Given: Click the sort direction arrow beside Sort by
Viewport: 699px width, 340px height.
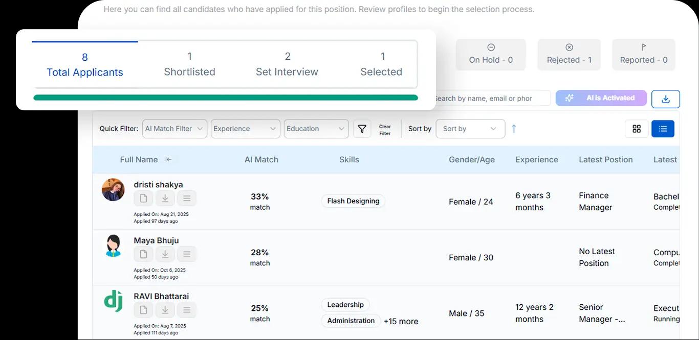Looking at the screenshot, I should click(x=513, y=129).
